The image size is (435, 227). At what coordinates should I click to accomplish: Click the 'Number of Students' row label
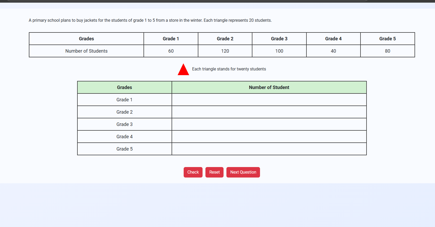[x=86, y=51]
